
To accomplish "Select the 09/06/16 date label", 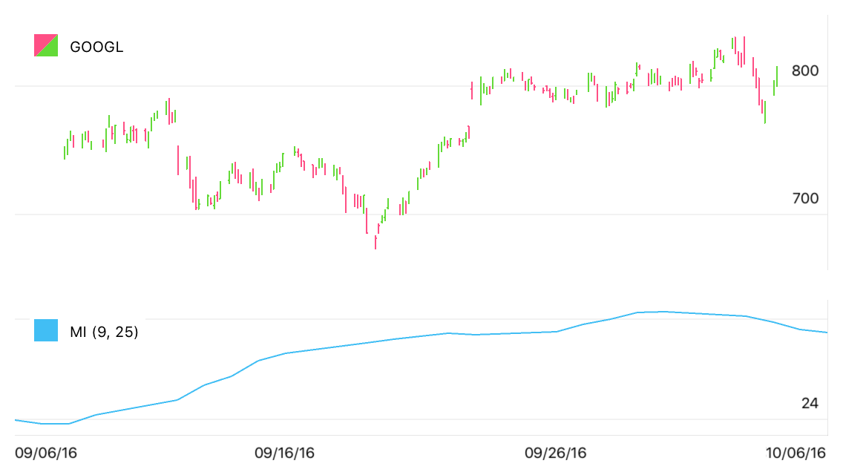I will 45,453.
